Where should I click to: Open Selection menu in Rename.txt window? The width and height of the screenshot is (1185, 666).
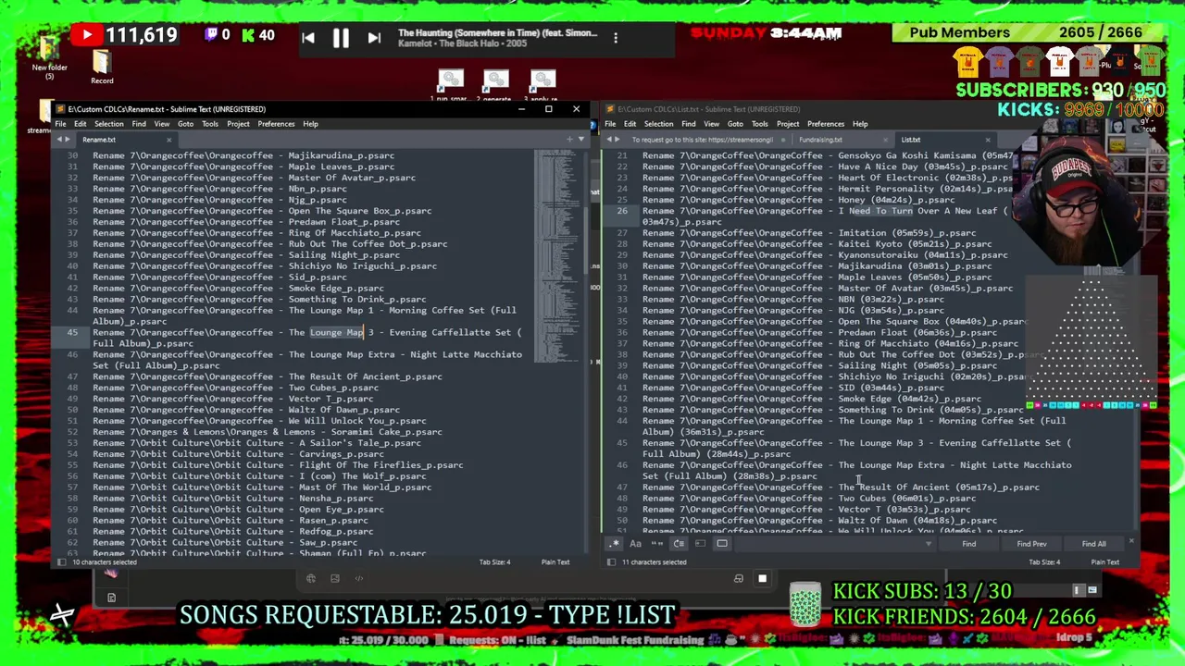click(x=108, y=124)
